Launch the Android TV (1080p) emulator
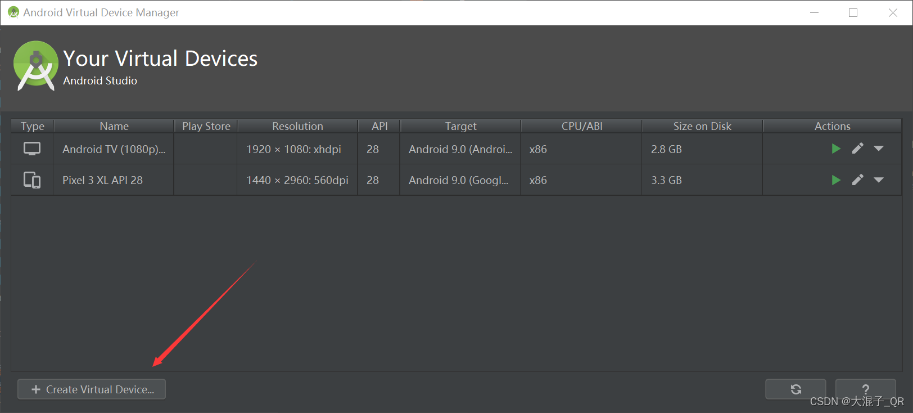 point(836,149)
